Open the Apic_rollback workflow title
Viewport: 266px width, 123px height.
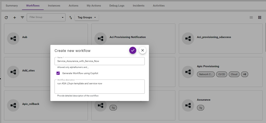[x=31, y=104]
